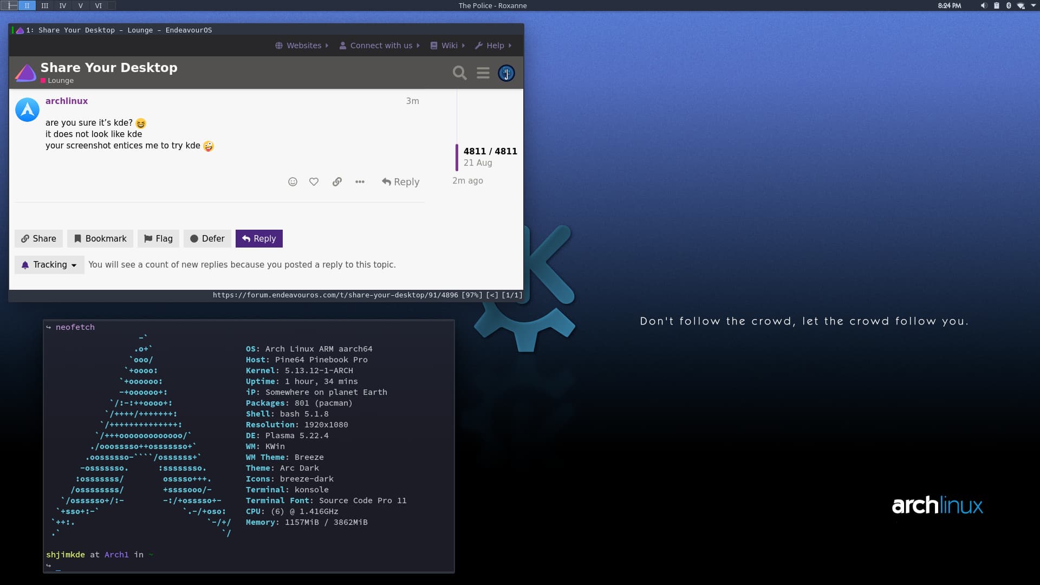The image size is (1040, 585).
Task: Click the Host: Pine64 Pinebook Pro line
Action: coord(307,360)
